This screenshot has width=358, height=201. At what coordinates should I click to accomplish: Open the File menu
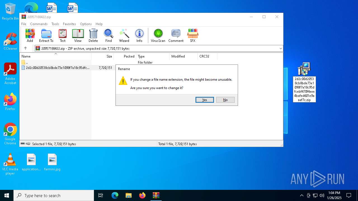[x=24, y=24]
